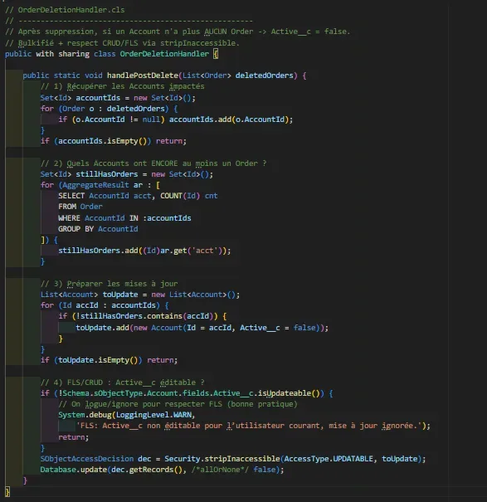The width and height of the screenshot is (487, 502).
Task: Click the AccessType.UPDATABLE argument
Action: pos(329,459)
